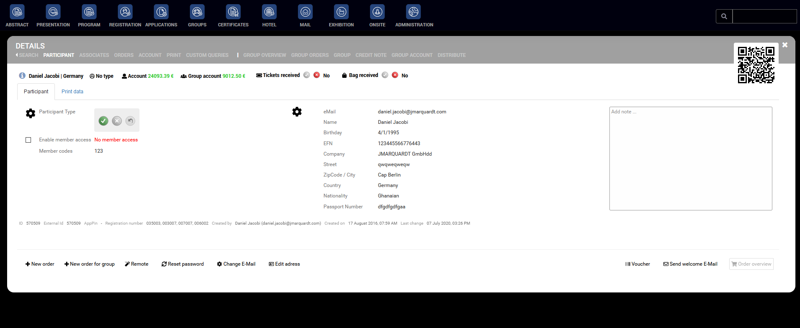Select the Participant menu tab
Screen dimensions: 800x328
(59, 55)
